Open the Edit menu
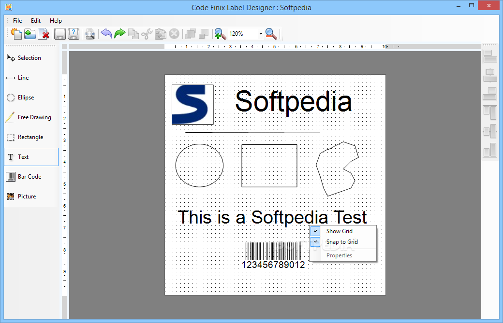 click(x=36, y=21)
